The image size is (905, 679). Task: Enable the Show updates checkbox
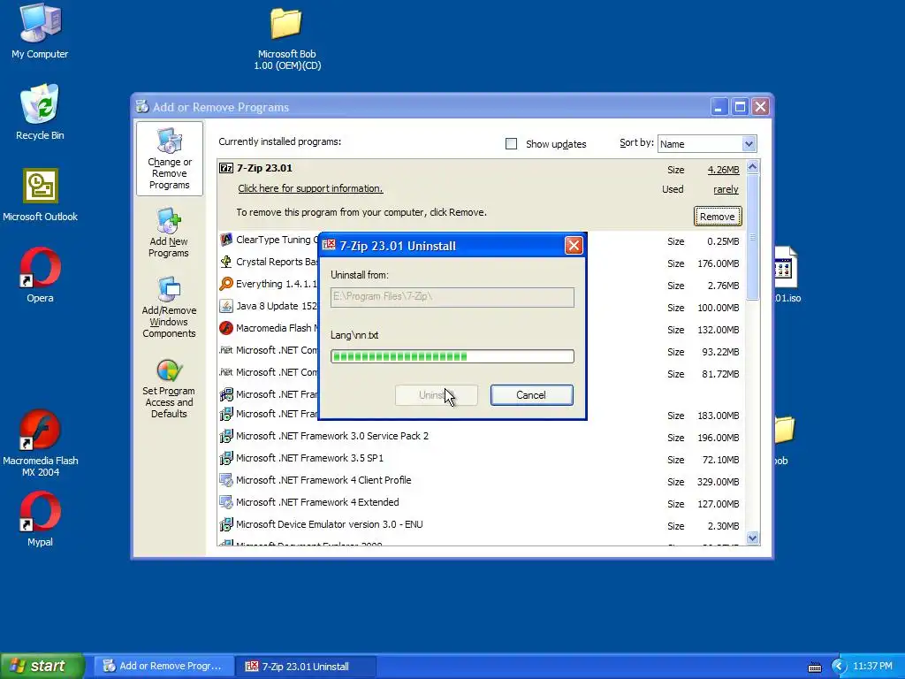512,144
